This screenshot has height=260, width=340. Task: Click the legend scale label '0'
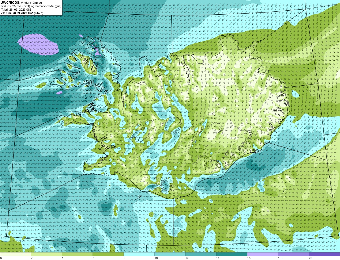1,258
